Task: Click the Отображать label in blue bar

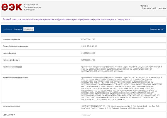Action: tap(8, 29)
